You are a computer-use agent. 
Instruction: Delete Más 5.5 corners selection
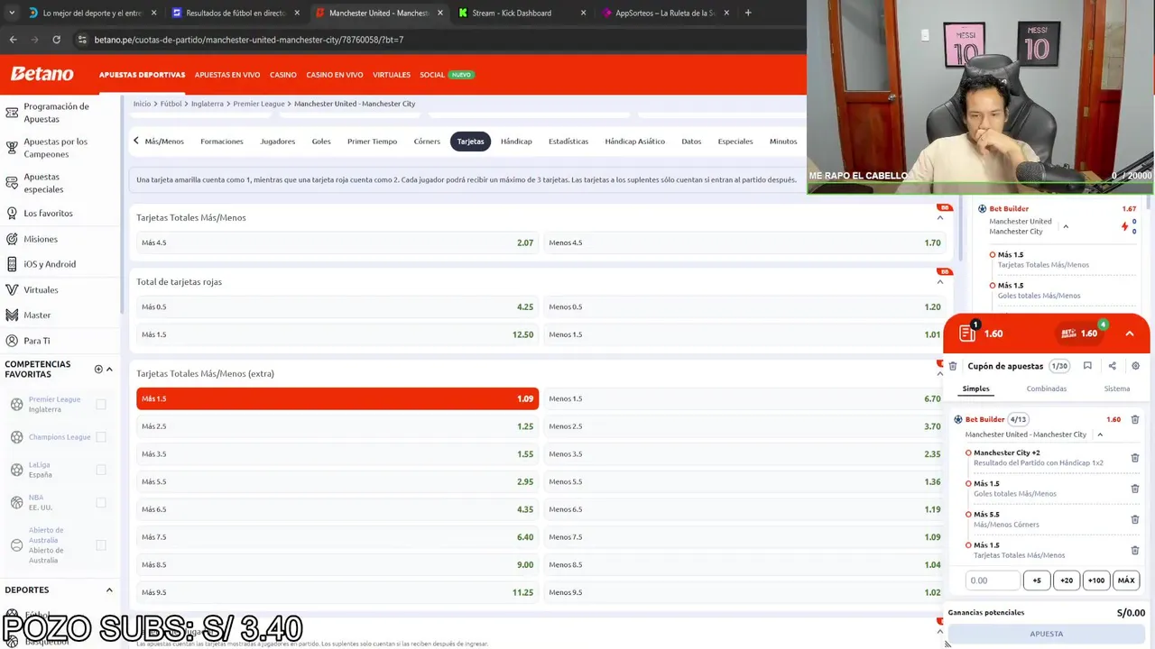1135,519
